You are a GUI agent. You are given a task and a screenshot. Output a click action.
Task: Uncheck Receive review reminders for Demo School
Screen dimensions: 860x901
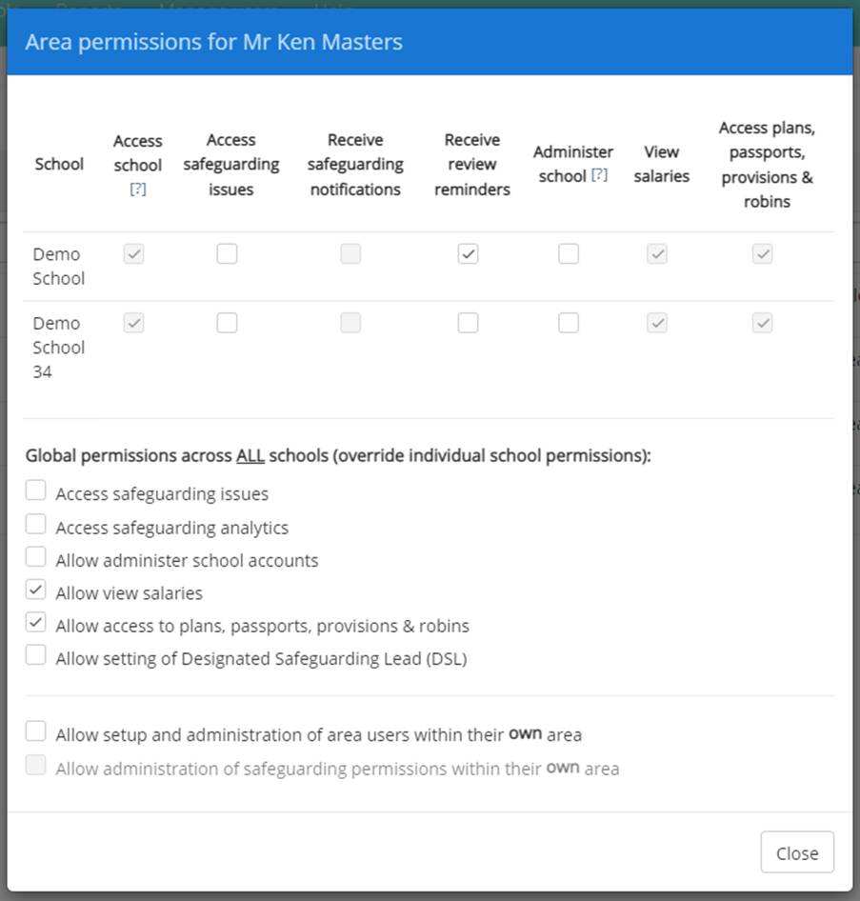[x=468, y=253]
